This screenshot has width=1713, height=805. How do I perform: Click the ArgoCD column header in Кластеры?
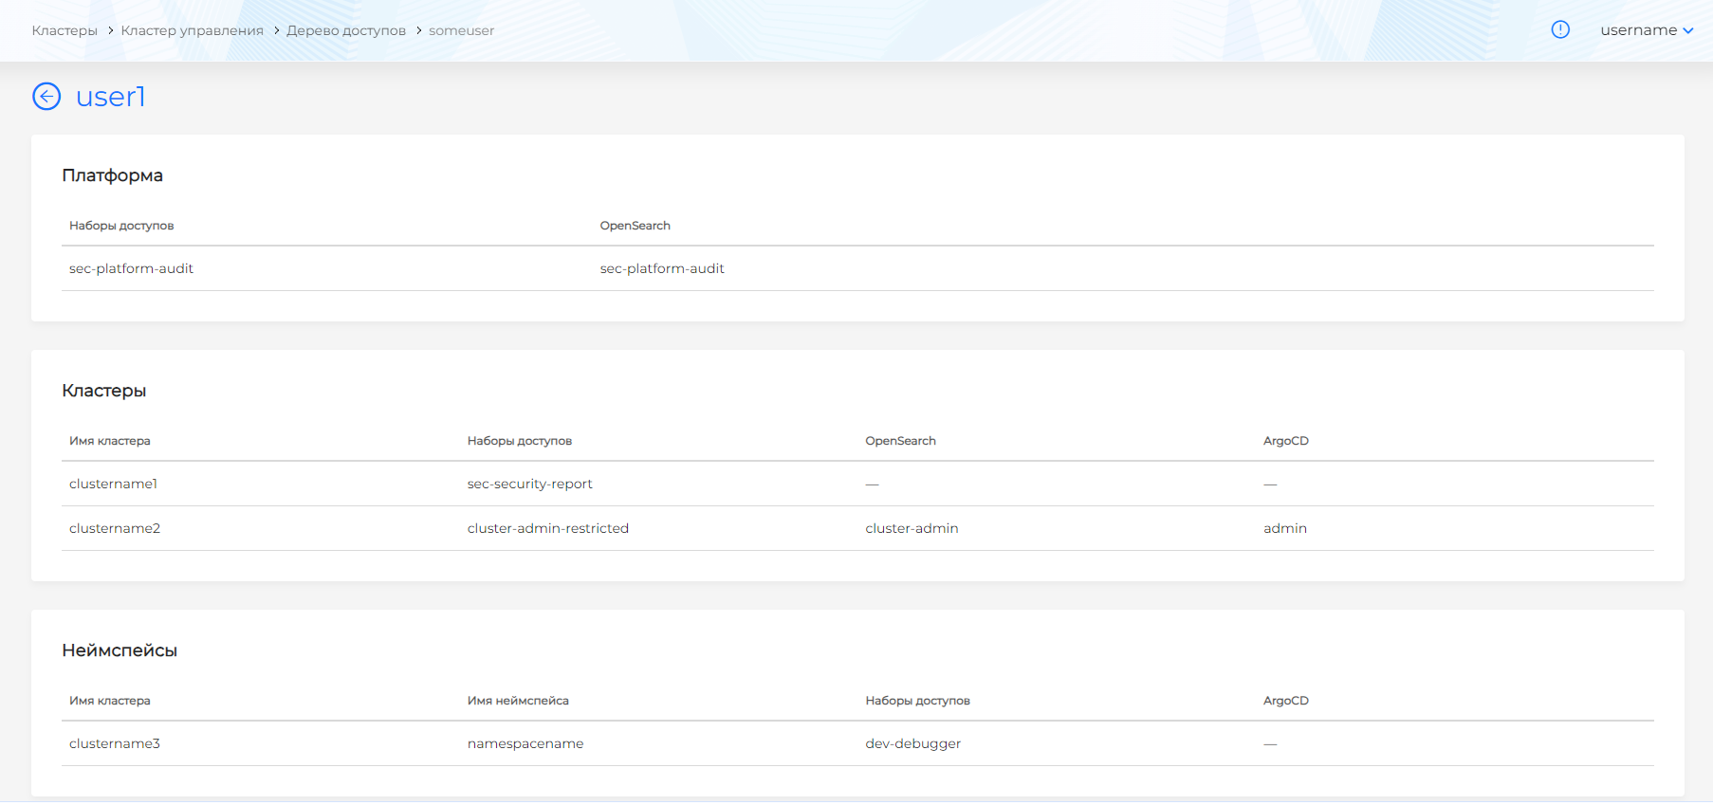click(x=1285, y=441)
